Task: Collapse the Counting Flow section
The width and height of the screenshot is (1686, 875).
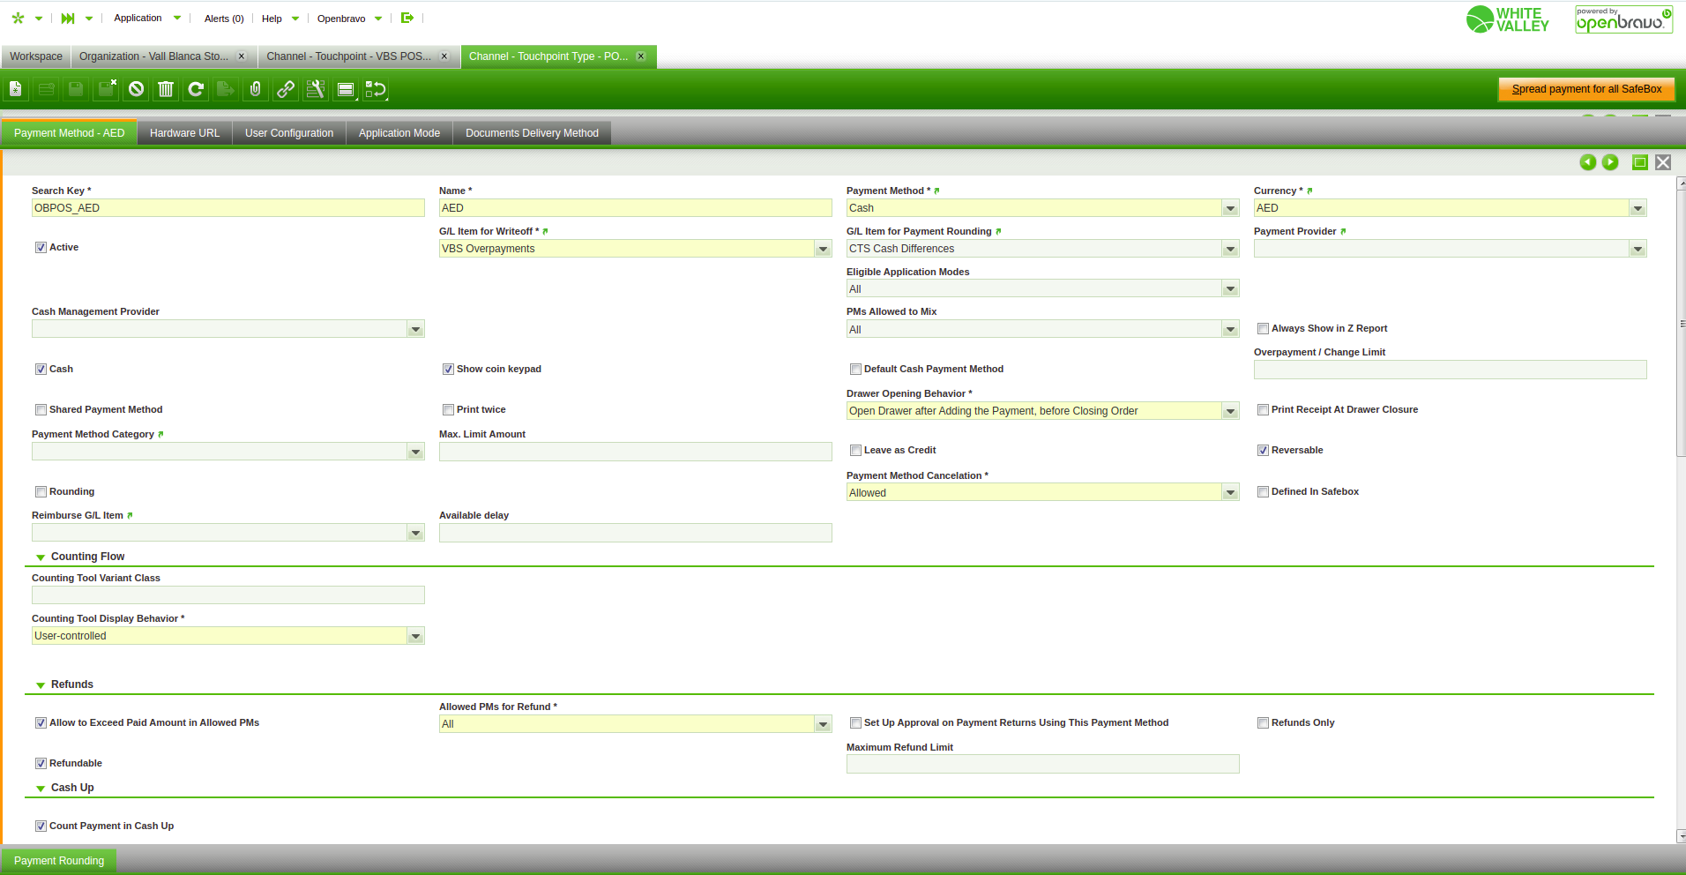Action: coord(41,557)
